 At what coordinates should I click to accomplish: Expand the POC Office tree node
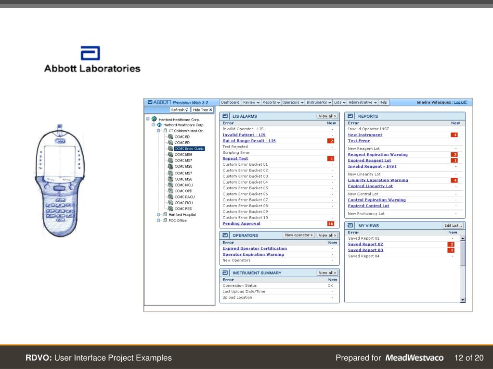click(x=158, y=220)
